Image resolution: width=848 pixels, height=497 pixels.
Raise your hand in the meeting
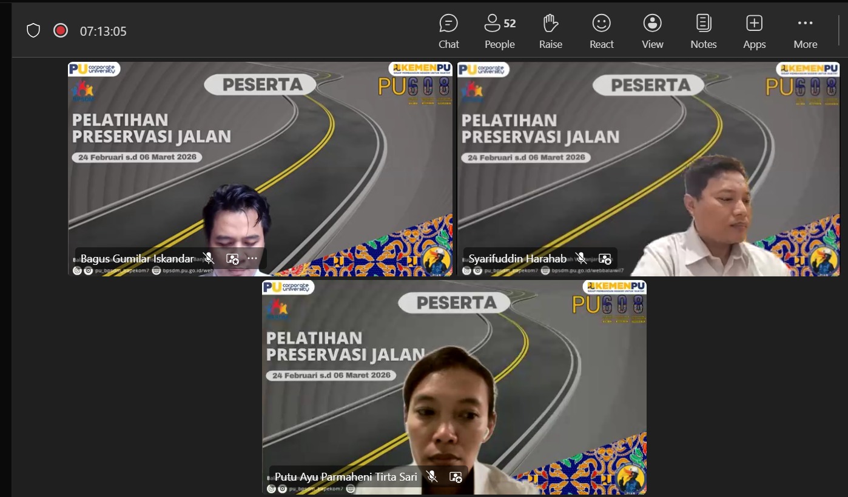coord(550,32)
